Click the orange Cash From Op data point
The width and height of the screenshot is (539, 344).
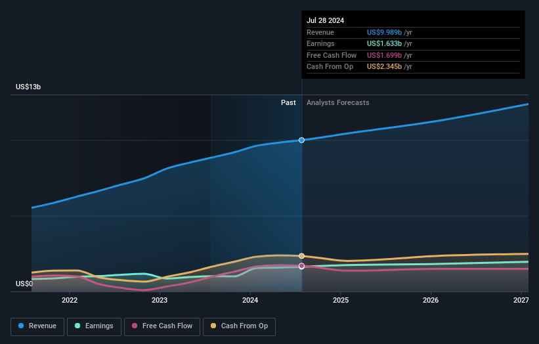[x=301, y=256]
